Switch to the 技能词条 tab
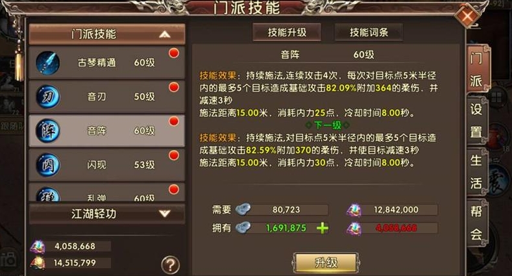 tap(369, 32)
